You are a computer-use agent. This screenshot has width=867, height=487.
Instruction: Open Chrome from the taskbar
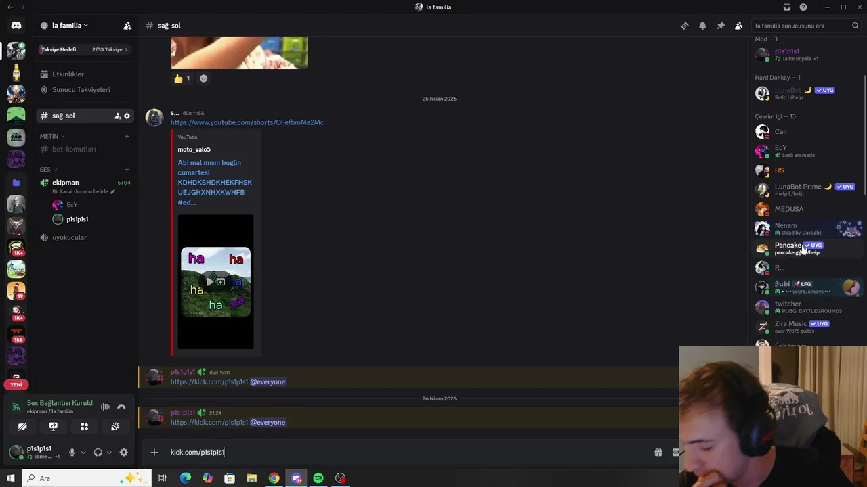click(274, 478)
